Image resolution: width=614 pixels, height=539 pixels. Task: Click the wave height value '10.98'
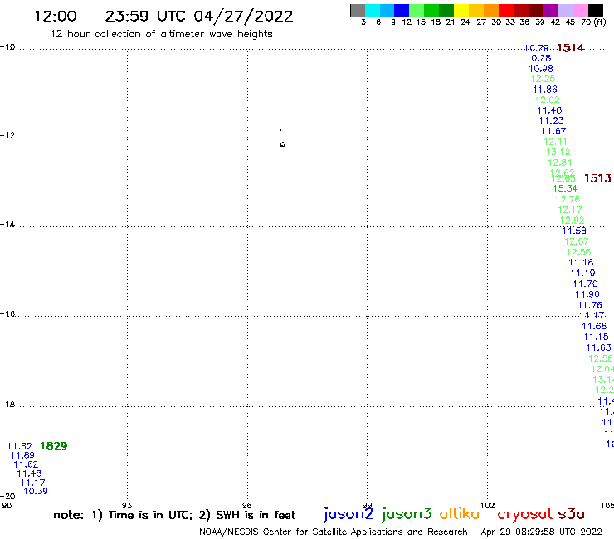541,69
